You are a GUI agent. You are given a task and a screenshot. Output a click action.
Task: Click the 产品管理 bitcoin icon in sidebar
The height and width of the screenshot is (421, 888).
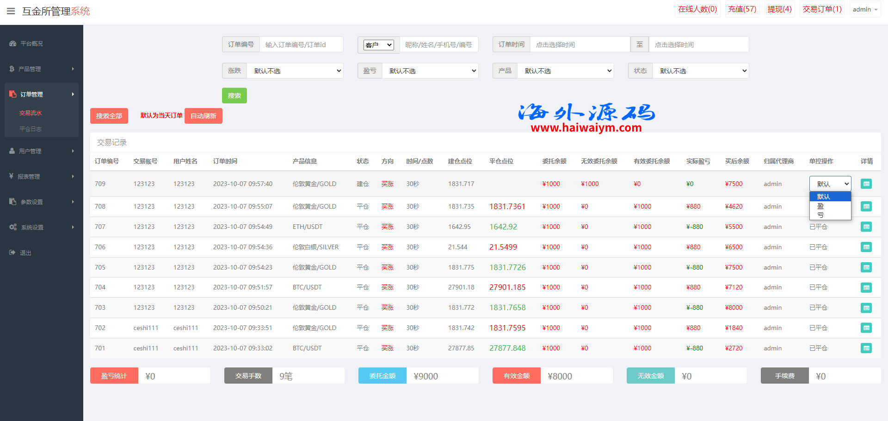[x=12, y=69]
